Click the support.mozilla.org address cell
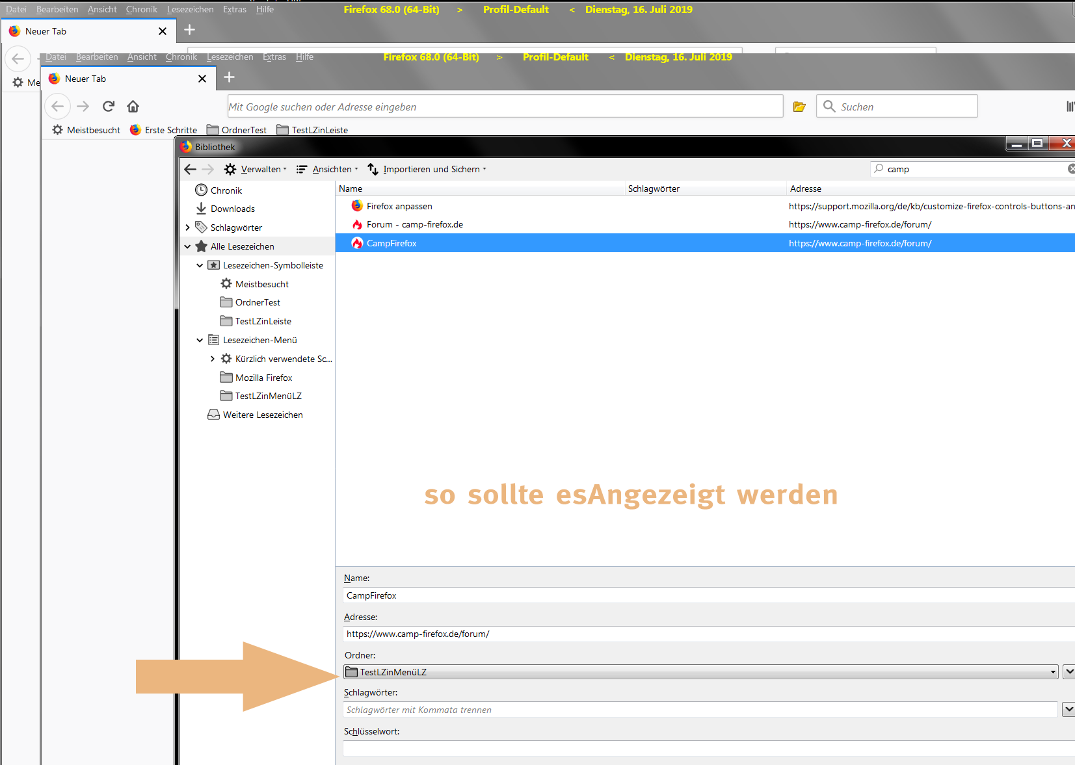Viewport: 1075px width, 765px height. [x=931, y=206]
